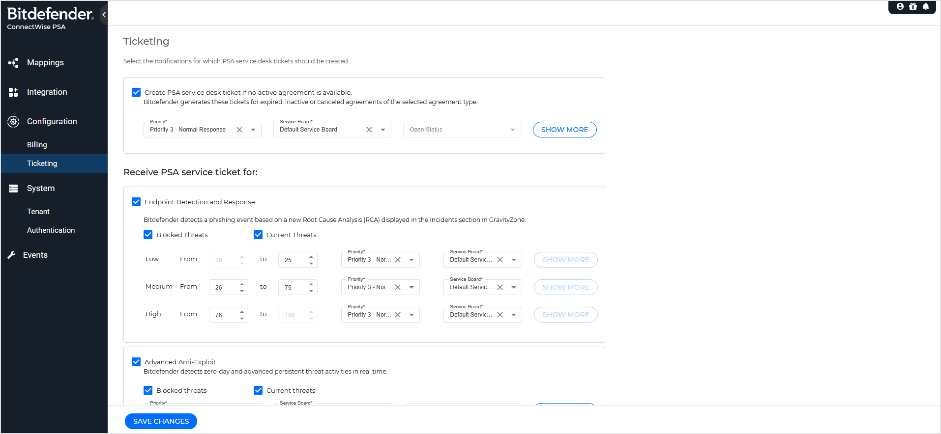Screen dimensions: 941x434
Task: Click the Integration sidebar icon
Action: [x=13, y=92]
